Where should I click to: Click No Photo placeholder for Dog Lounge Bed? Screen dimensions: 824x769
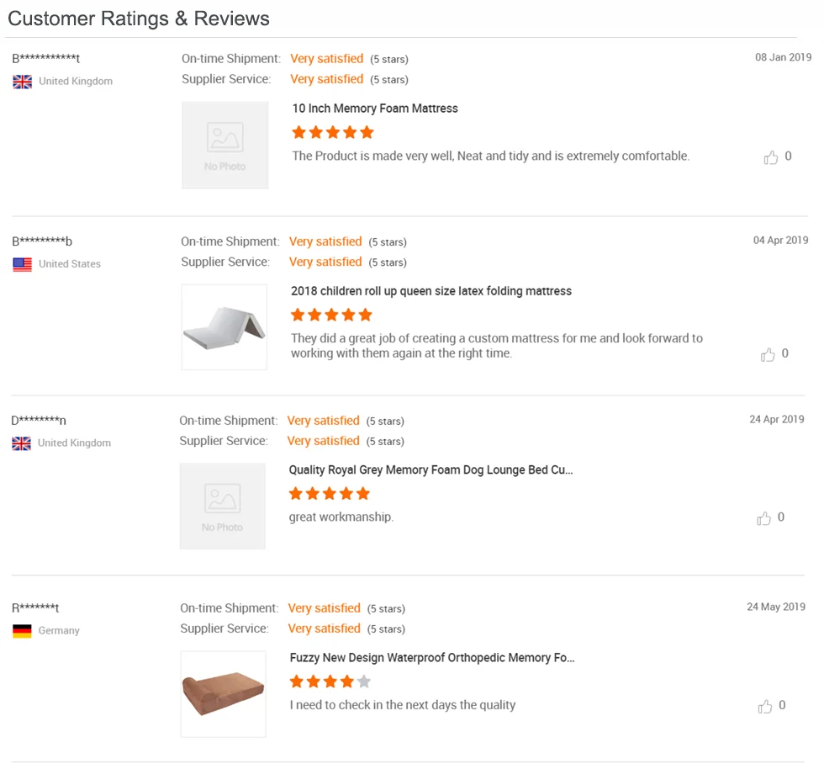(x=222, y=506)
